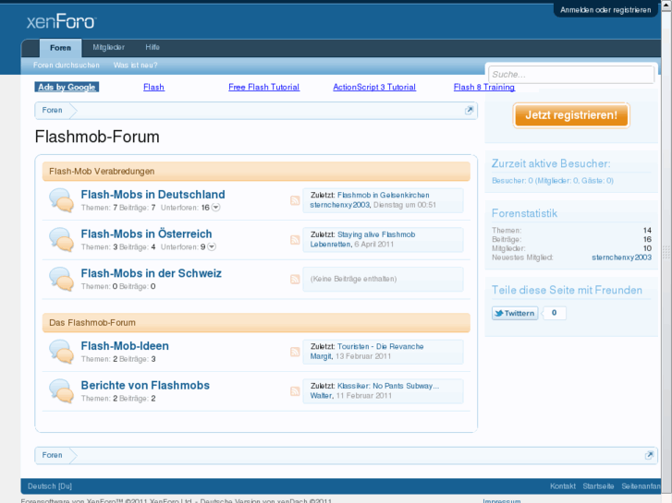Open quick navigation icon in bottom breadcrumb bar

(649, 456)
